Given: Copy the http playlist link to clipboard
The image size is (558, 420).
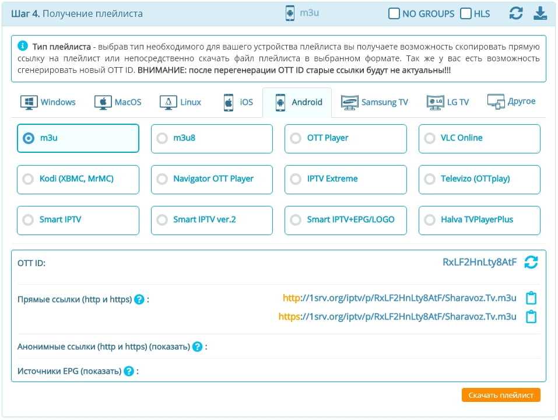Looking at the screenshot, I should [531, 298].
